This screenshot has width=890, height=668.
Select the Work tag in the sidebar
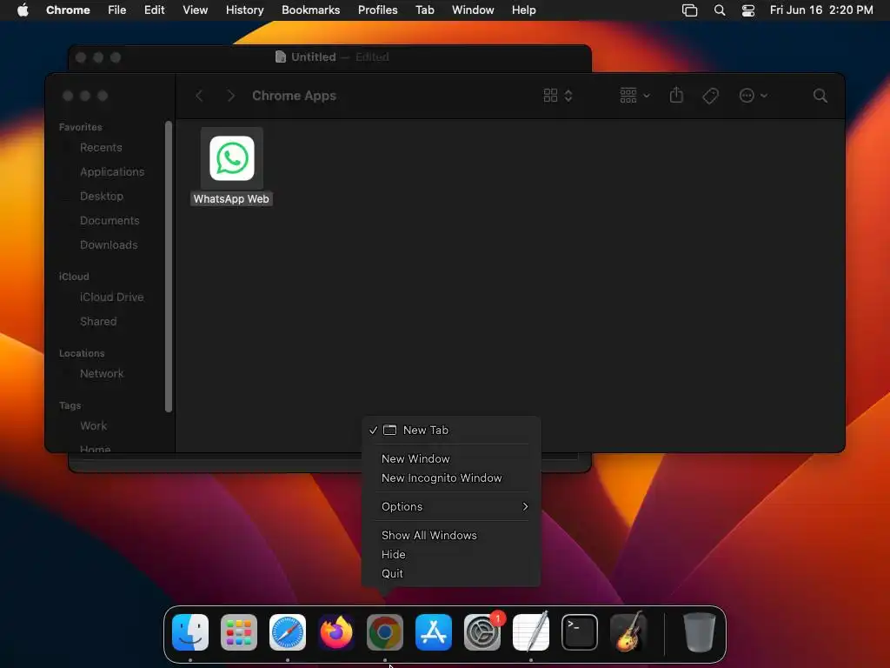click(x=93, y=426)
